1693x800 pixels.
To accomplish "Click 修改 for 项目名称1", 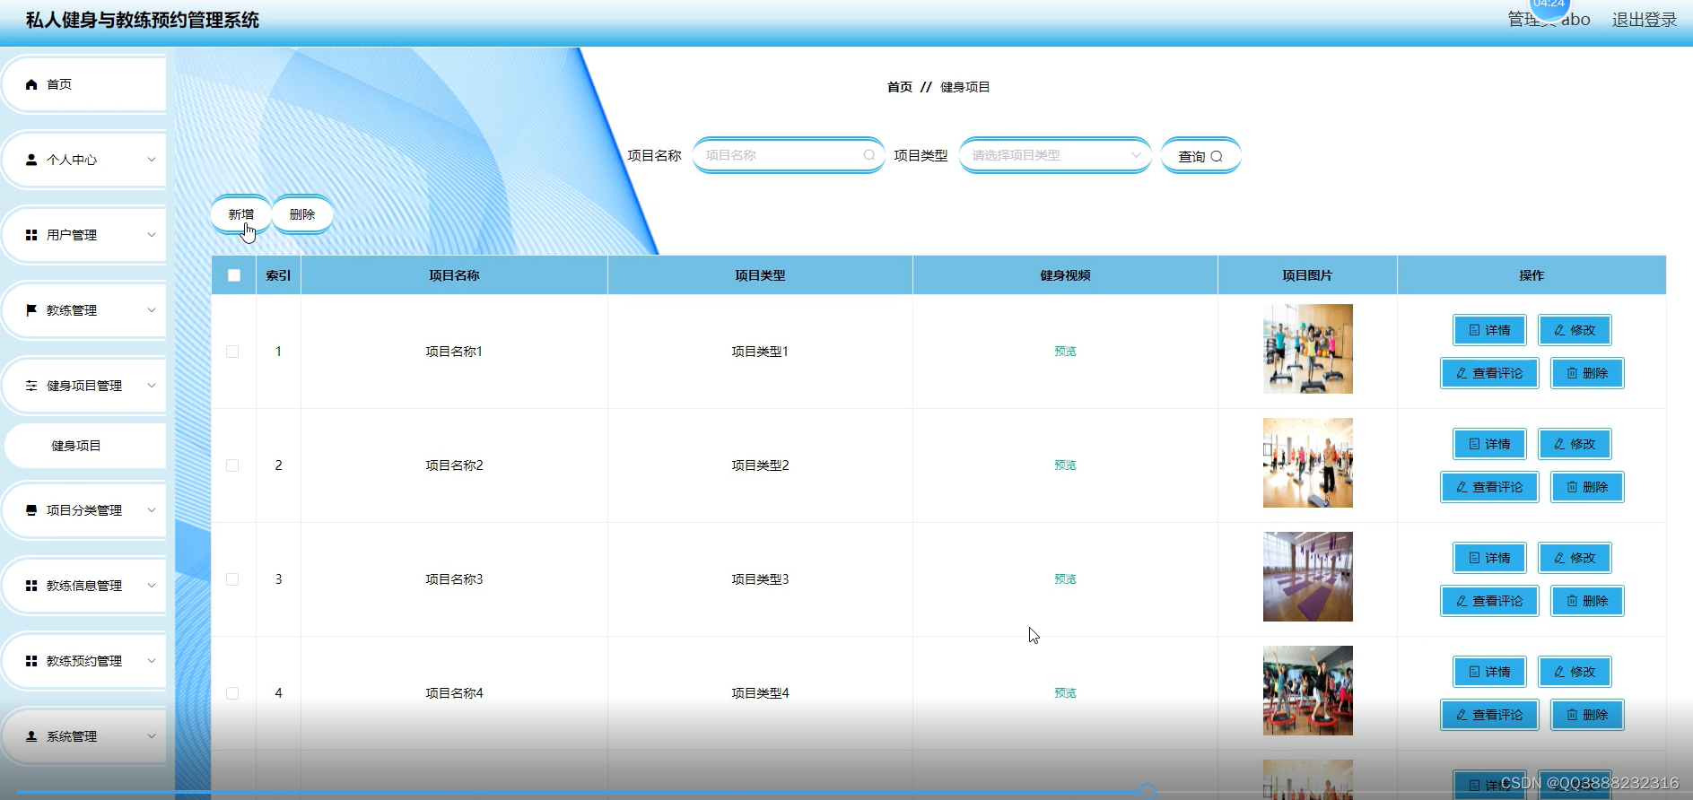I will click(1575, 330).
